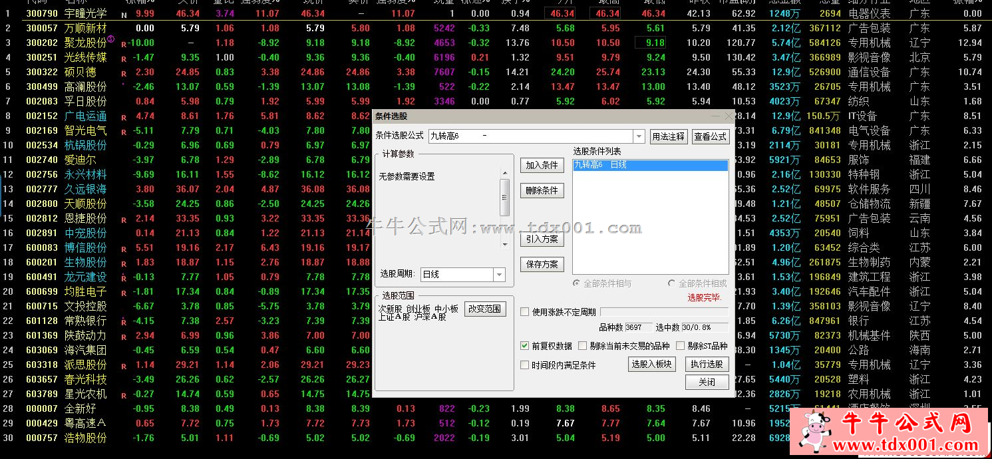
Task: Click the 计算参数 scrollbar thumb
Action: [x=505, y=197]
